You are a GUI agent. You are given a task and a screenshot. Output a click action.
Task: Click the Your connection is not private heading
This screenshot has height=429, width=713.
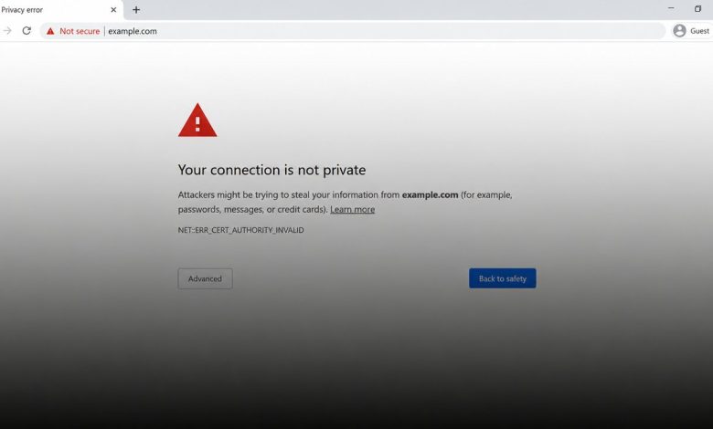(x=271, y=170)
